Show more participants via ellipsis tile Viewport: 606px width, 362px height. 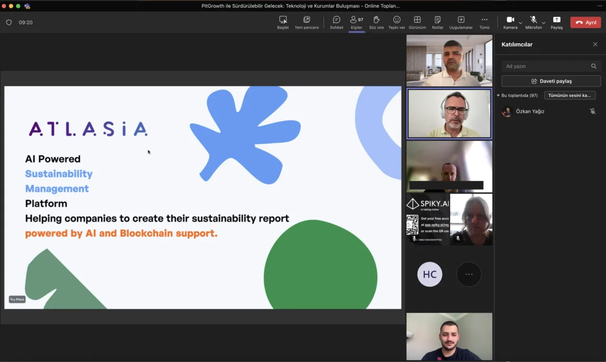pos(469,274)
